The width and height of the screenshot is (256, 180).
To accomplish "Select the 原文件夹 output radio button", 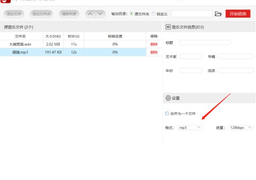I will [131, 14].
